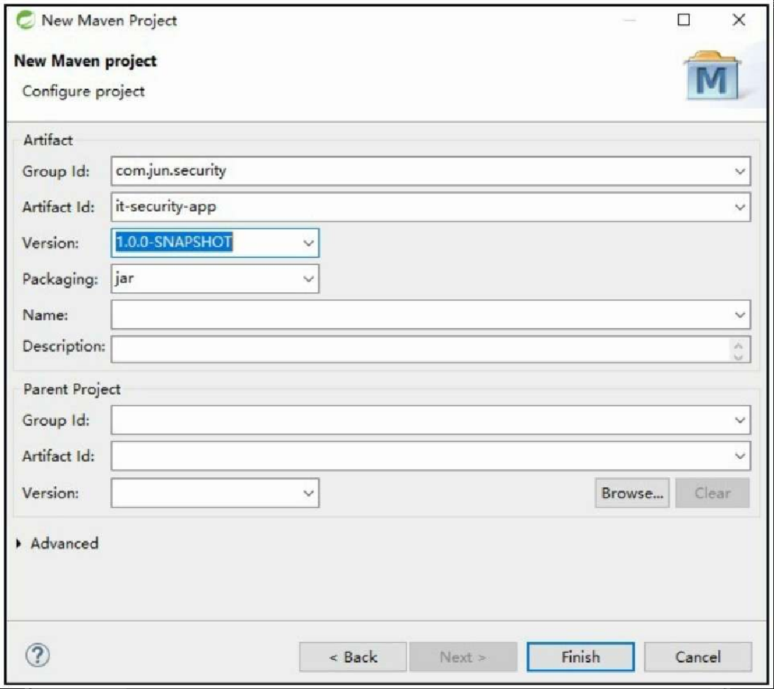Click the 'Packaging:' label
774x689 pixels.
point(60,280)
